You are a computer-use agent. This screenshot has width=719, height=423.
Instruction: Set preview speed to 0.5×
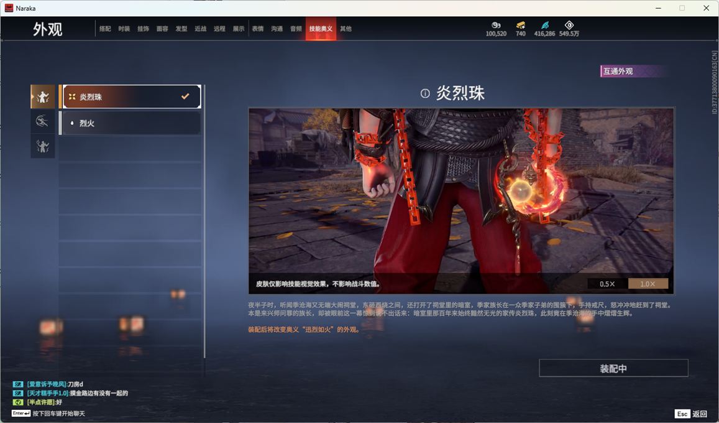pos(607,284)
